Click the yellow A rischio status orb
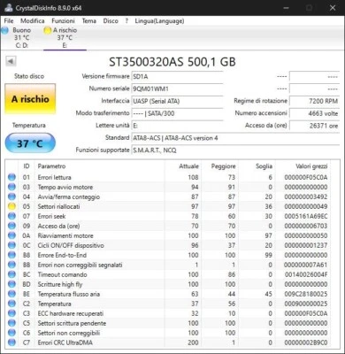 pos(47,30)
